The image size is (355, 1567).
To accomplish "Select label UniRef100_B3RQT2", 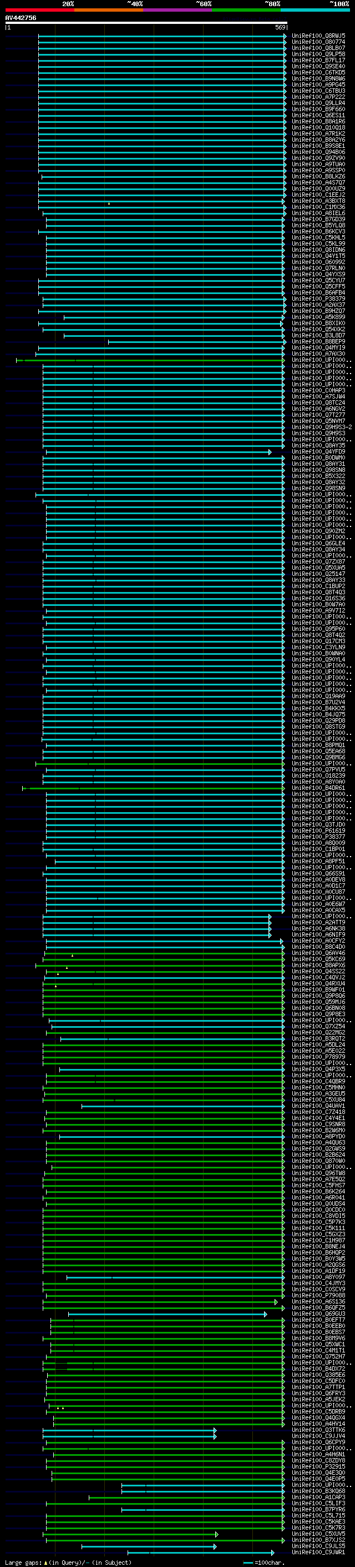I will [x=318, y=1038].
